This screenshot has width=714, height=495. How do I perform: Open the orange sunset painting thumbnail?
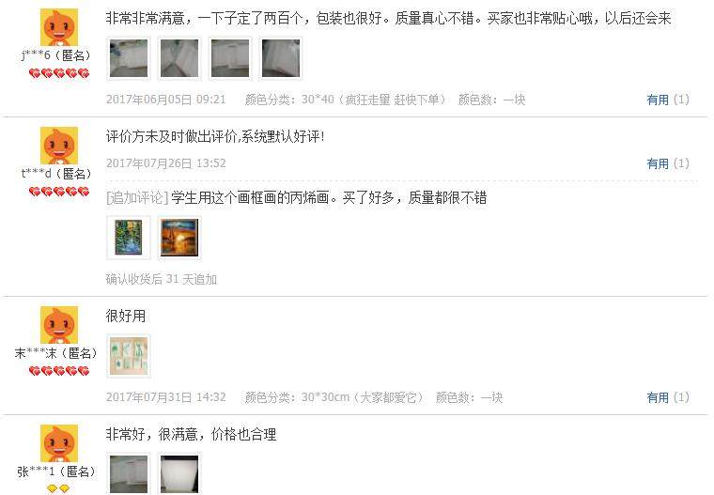[x=179, y=238]
